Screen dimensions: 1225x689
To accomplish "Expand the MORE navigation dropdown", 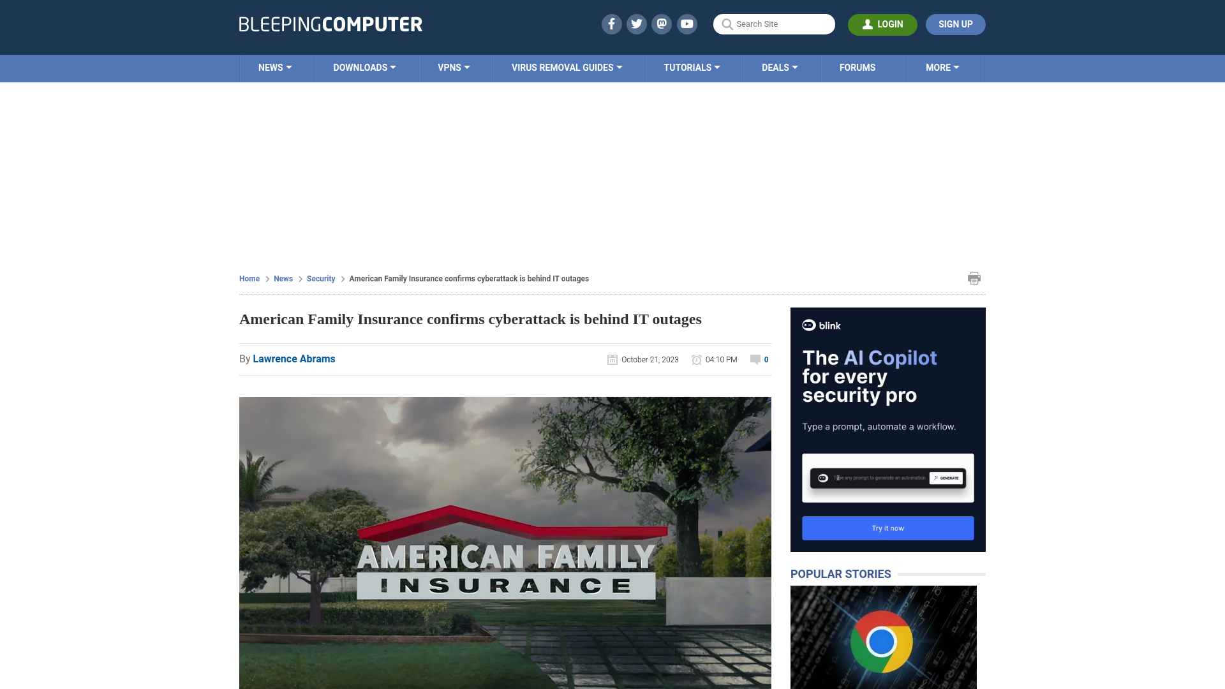I will pyautogui.click(x=942, y=67).
